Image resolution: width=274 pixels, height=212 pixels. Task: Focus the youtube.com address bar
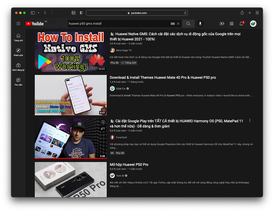[x=137, y=13]
